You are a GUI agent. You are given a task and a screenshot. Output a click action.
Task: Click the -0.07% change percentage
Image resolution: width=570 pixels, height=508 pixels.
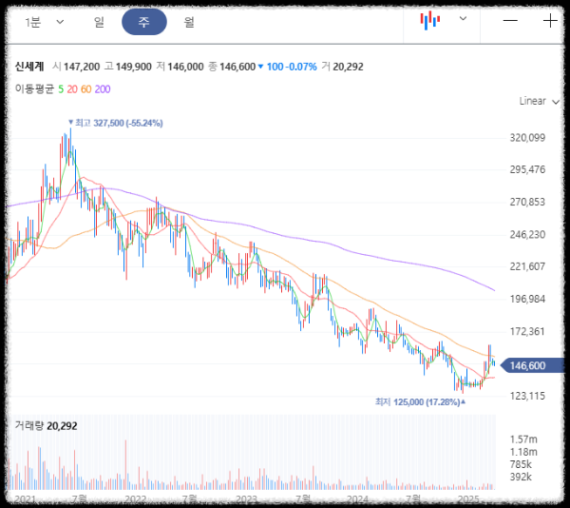(301, 67)
